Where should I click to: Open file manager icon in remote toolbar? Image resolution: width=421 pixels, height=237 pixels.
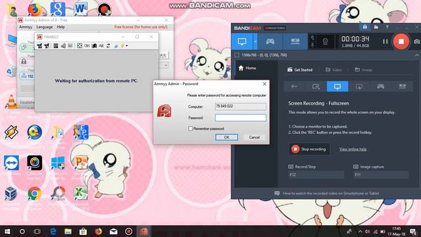click(55, 46)
